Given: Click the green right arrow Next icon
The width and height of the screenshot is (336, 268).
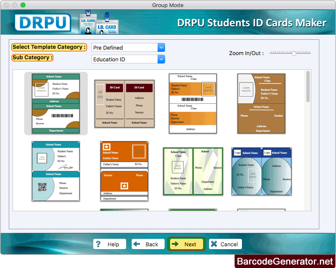Looking at the screenshot, I should tap(175, 244).
